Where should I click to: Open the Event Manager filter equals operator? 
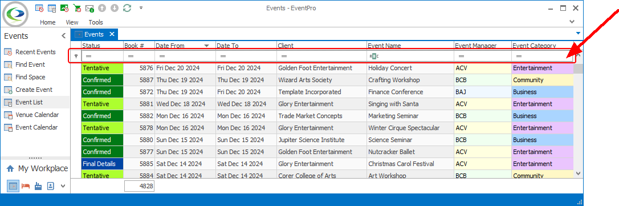[461, 56]
